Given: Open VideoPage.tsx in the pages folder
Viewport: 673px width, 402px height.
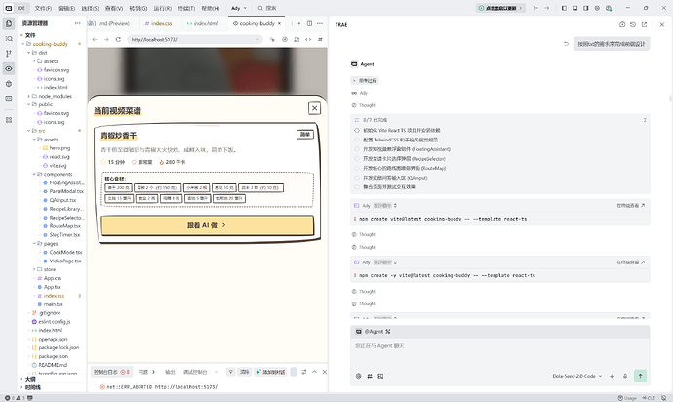Looking at the screenshot, I should (x=61, y=261).
